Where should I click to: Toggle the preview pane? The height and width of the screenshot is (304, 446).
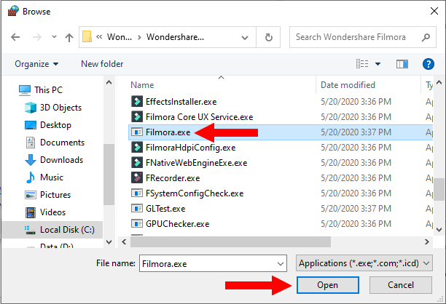tap(402, 64)
